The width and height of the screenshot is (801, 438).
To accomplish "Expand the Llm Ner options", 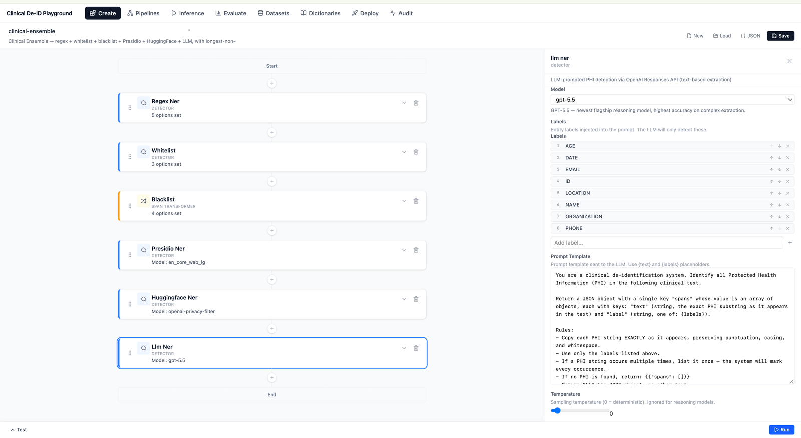I will pos(404,348).
